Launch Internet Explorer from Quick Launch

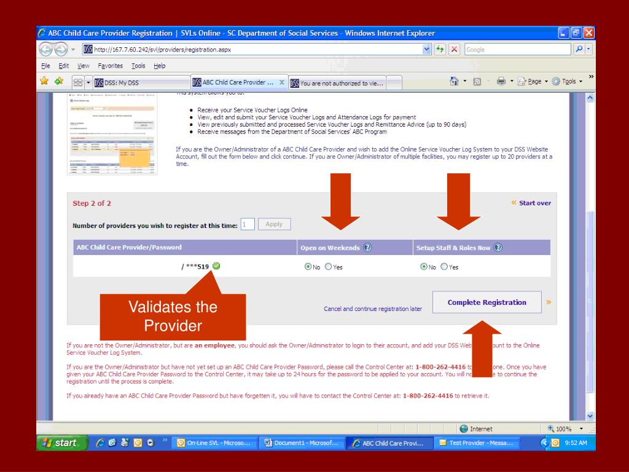(100, 442)
